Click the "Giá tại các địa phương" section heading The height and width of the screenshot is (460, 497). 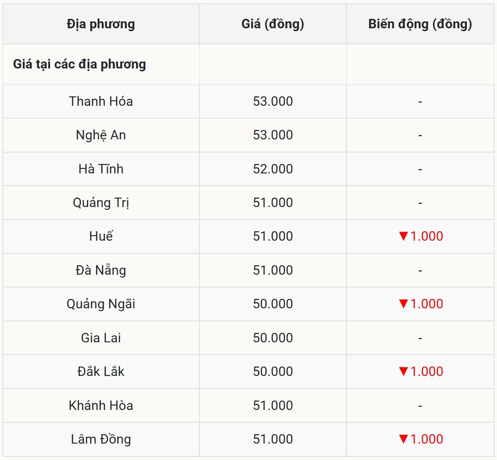tap(80, 64)
